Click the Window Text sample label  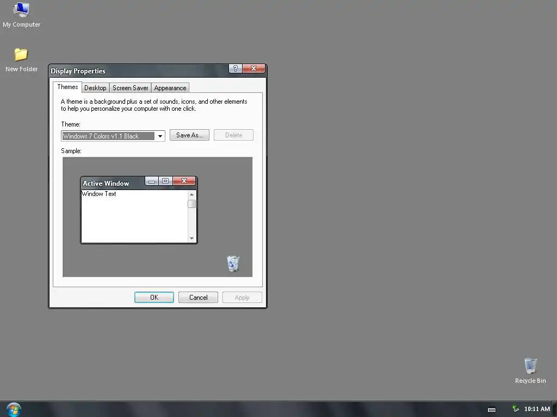coord(99,194)
